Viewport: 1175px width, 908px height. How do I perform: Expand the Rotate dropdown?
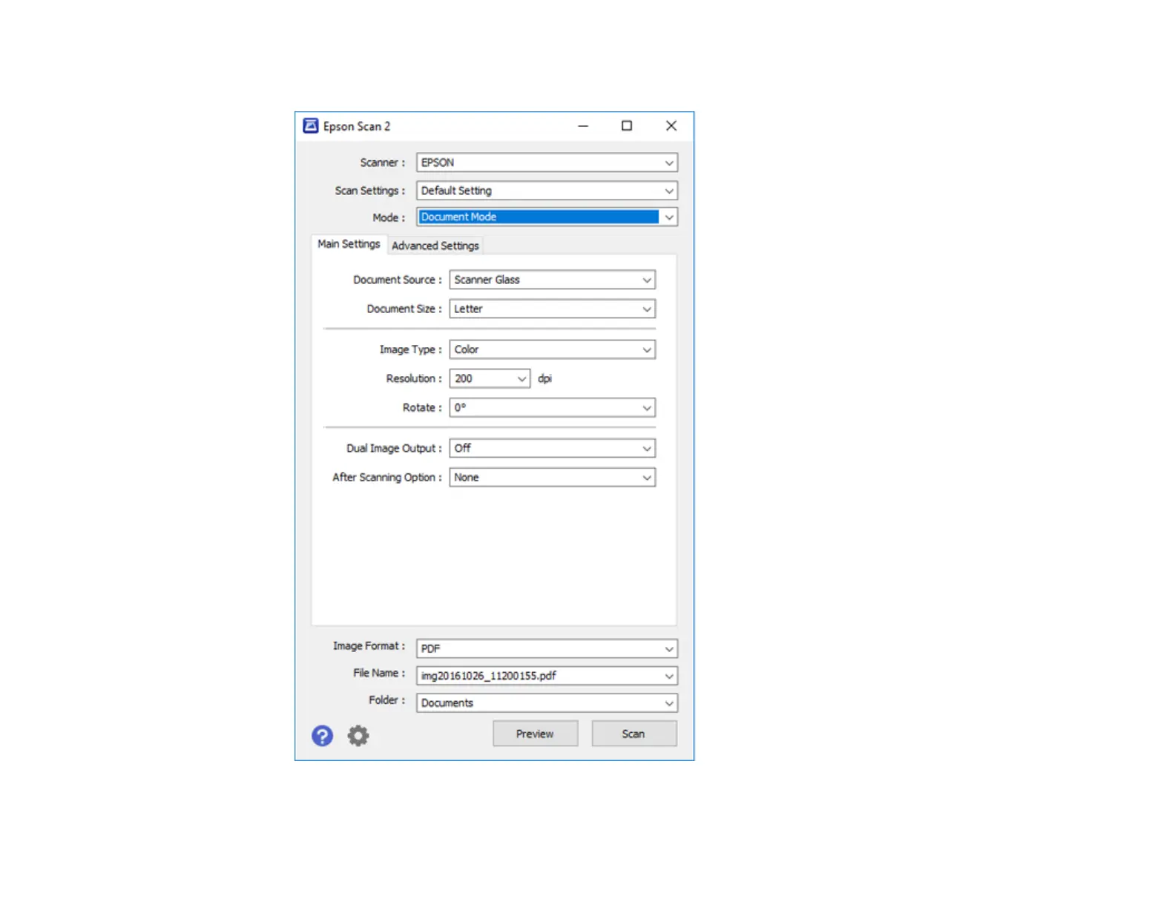(553, 407)
